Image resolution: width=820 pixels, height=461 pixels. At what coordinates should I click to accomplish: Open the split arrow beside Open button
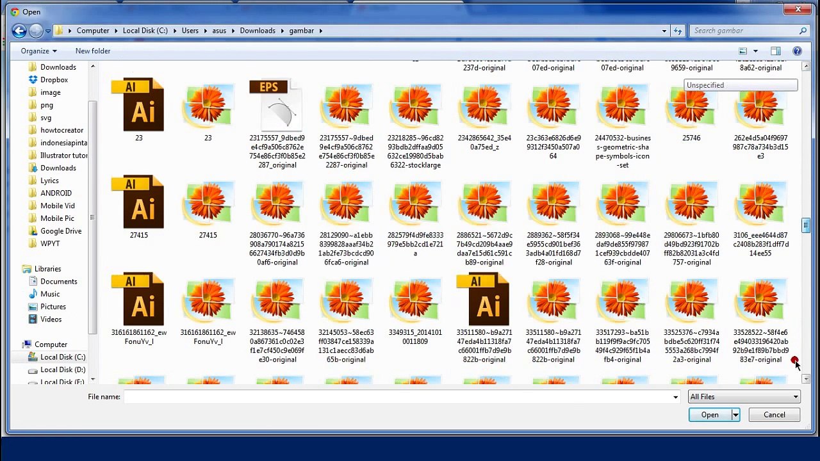735,415
